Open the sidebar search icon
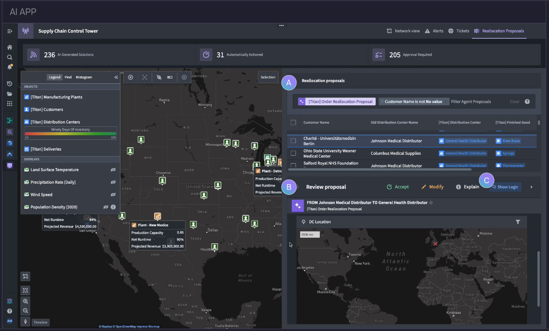 click(x=9, y=57)
